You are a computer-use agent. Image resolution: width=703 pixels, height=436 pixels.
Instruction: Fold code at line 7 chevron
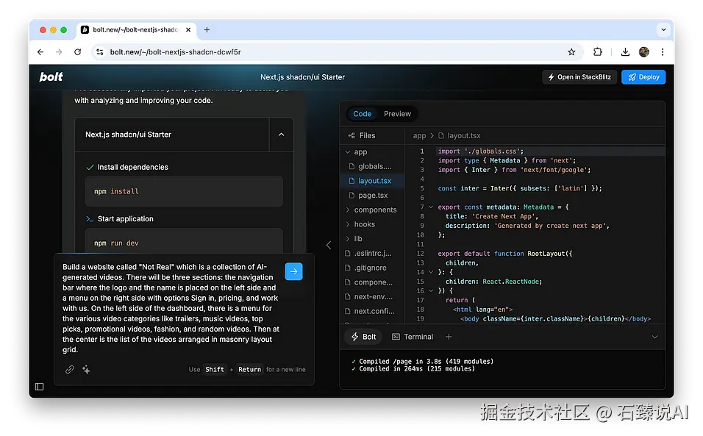[x=431, y=207]
